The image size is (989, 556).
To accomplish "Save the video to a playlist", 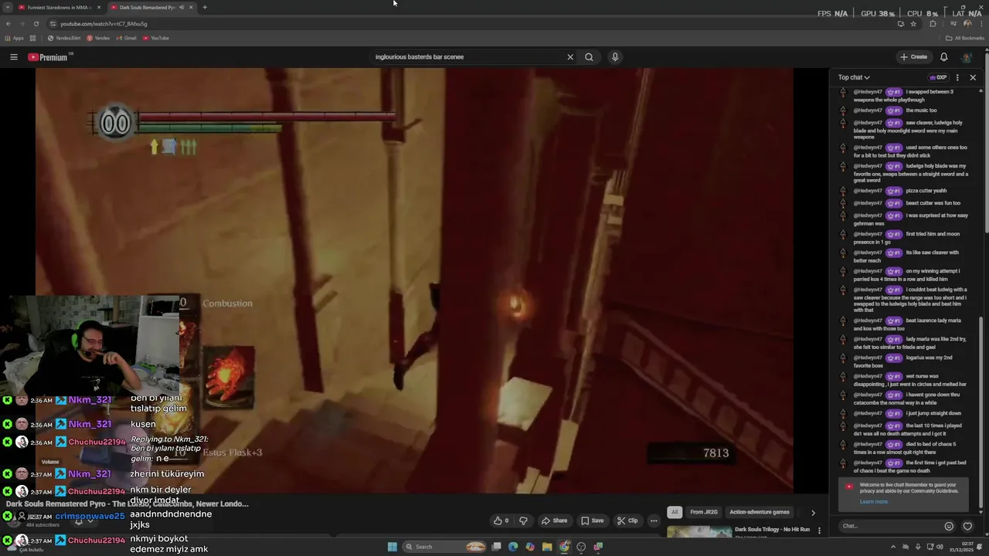I will [x=593, y=520].
